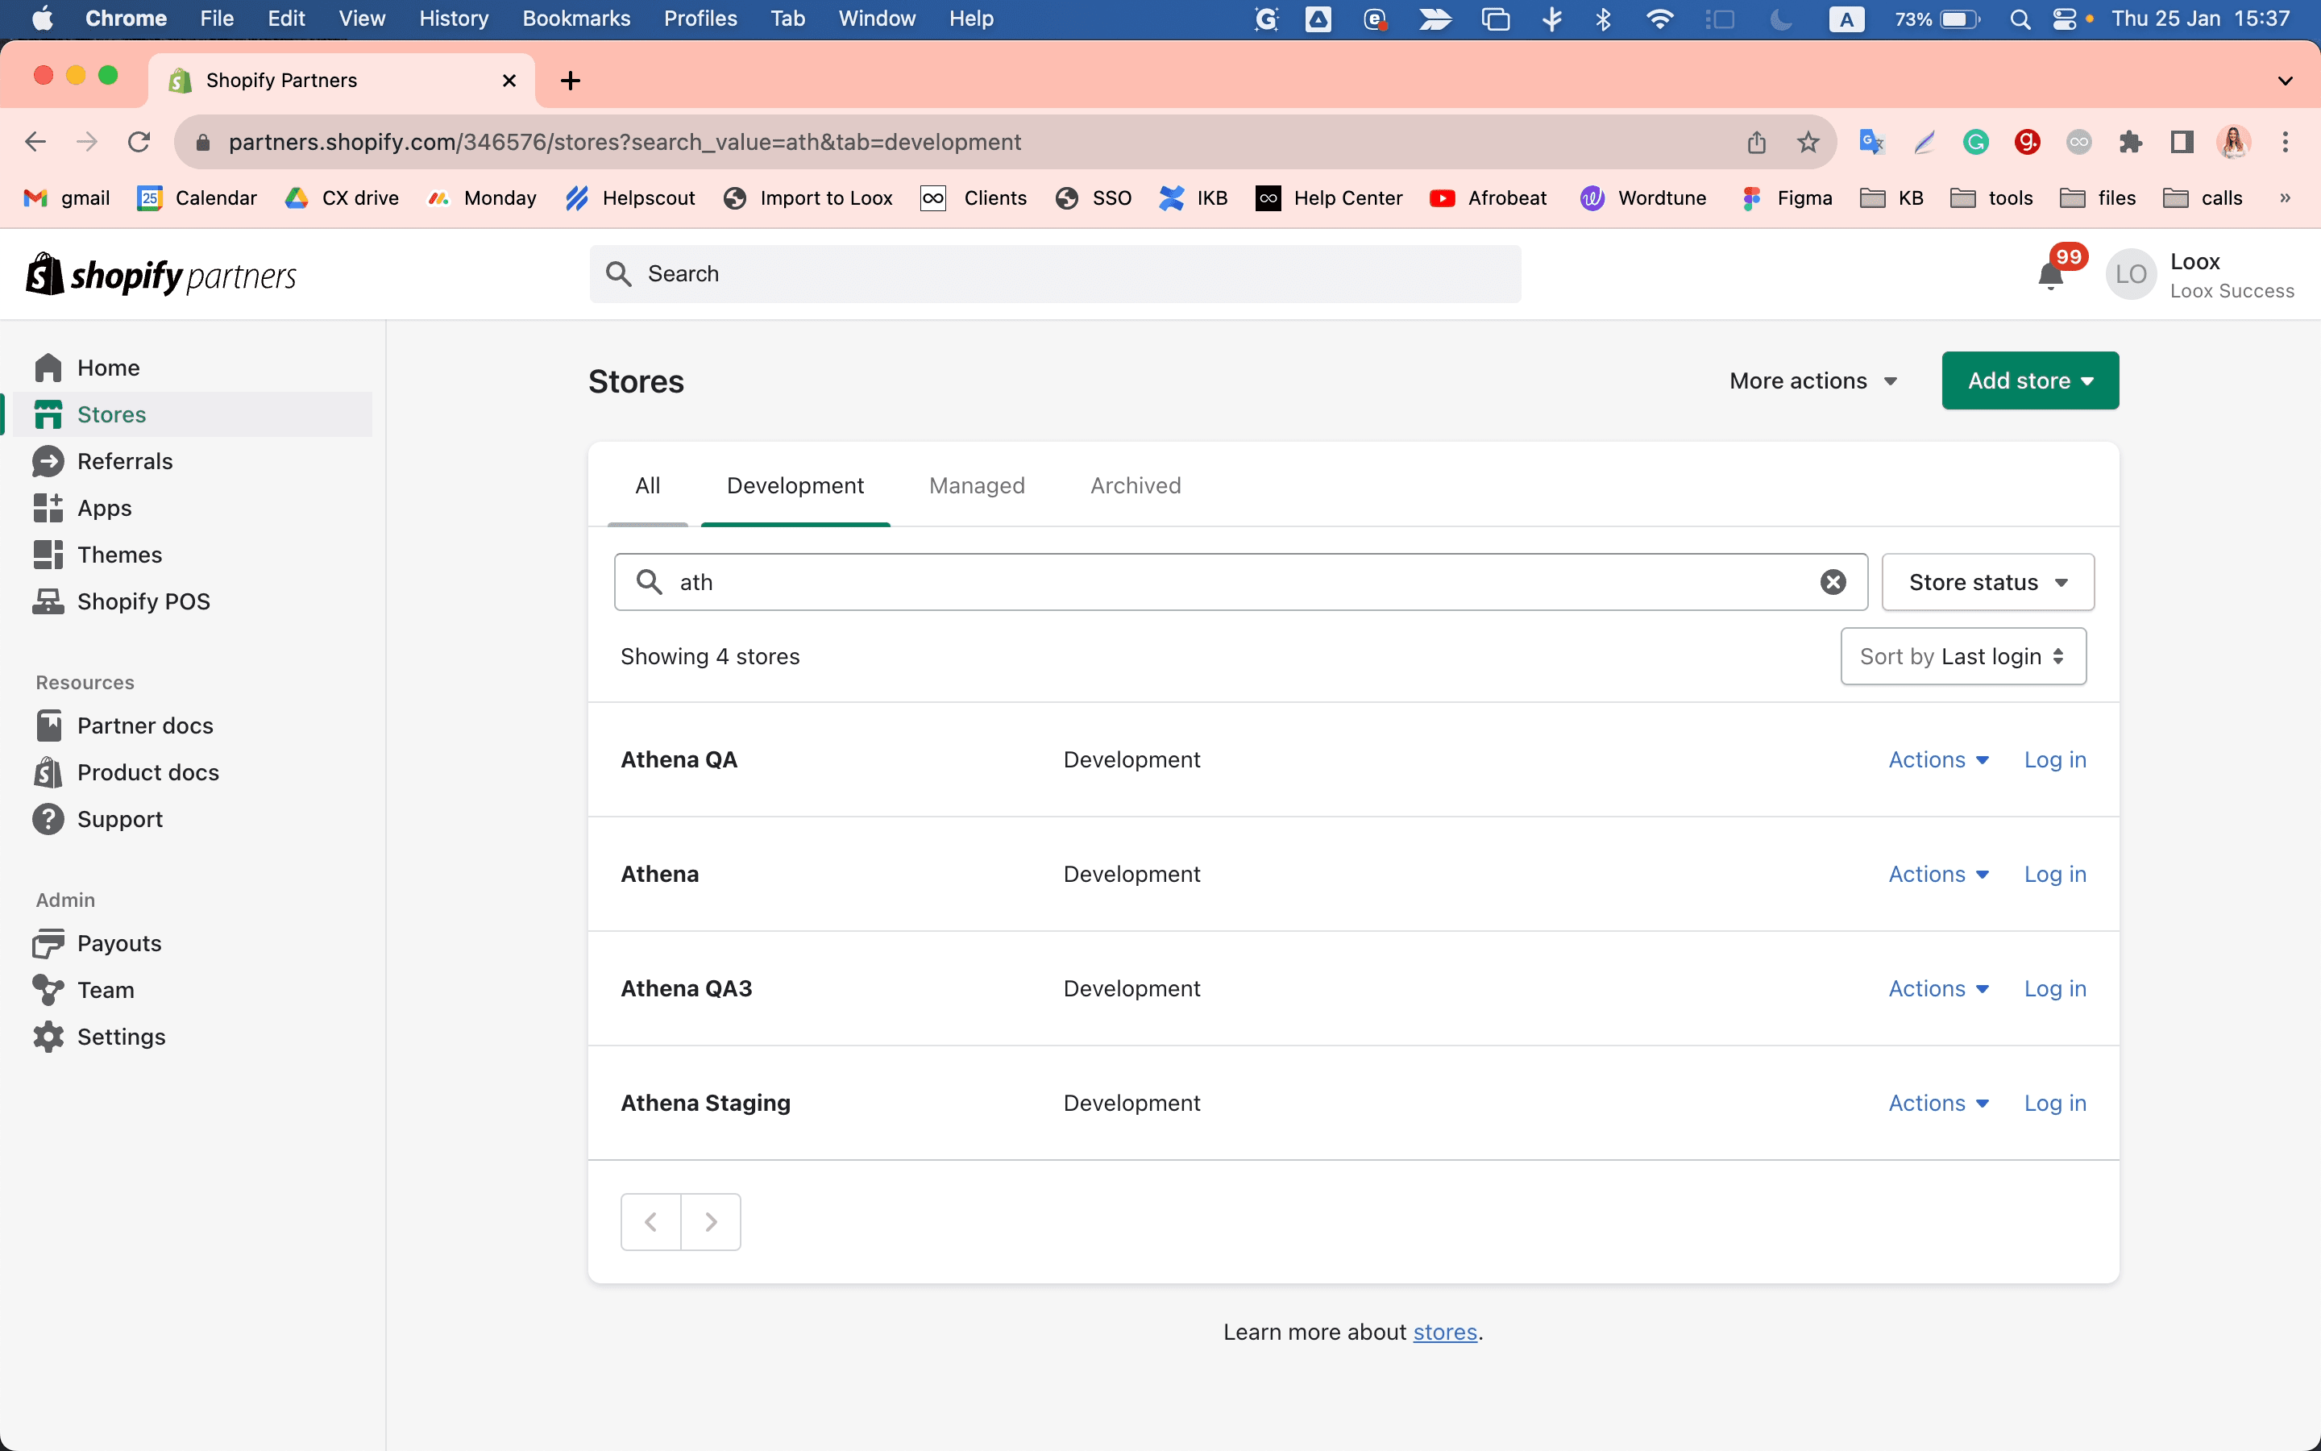Image resolution: width=2321 pixels, height=1451 pixels.
Task: Open the Import to Loox bookmark
Action: (808, 197)
